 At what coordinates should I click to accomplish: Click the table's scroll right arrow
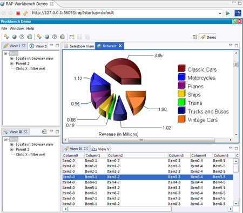click(231, 209)
